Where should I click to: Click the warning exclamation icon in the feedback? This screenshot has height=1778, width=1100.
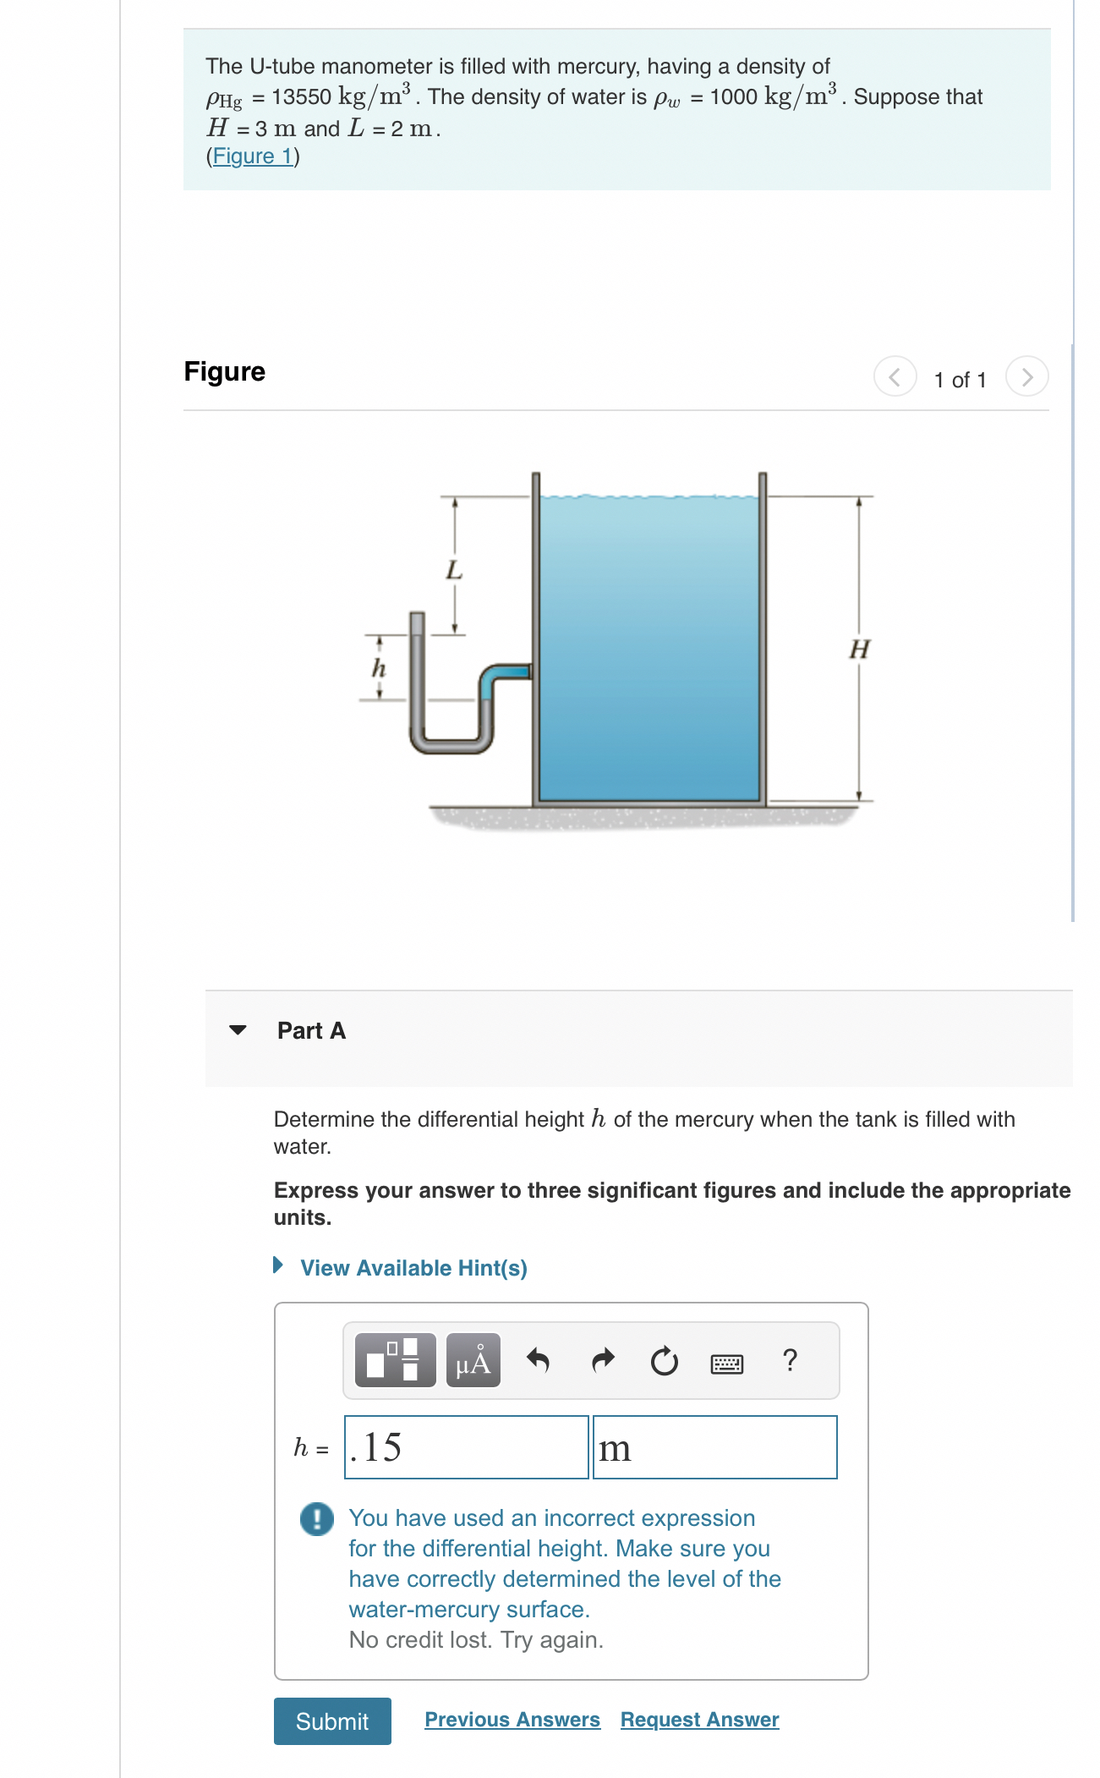[318, 1517]
